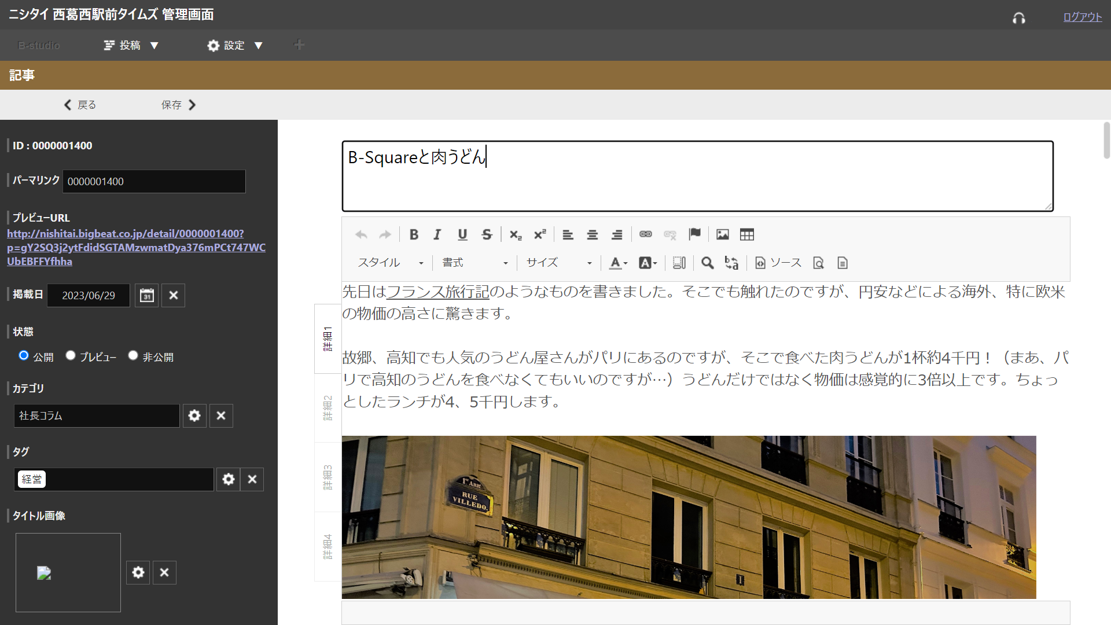
Task: Click the ログアウト link
Action: click(1082, 17)
